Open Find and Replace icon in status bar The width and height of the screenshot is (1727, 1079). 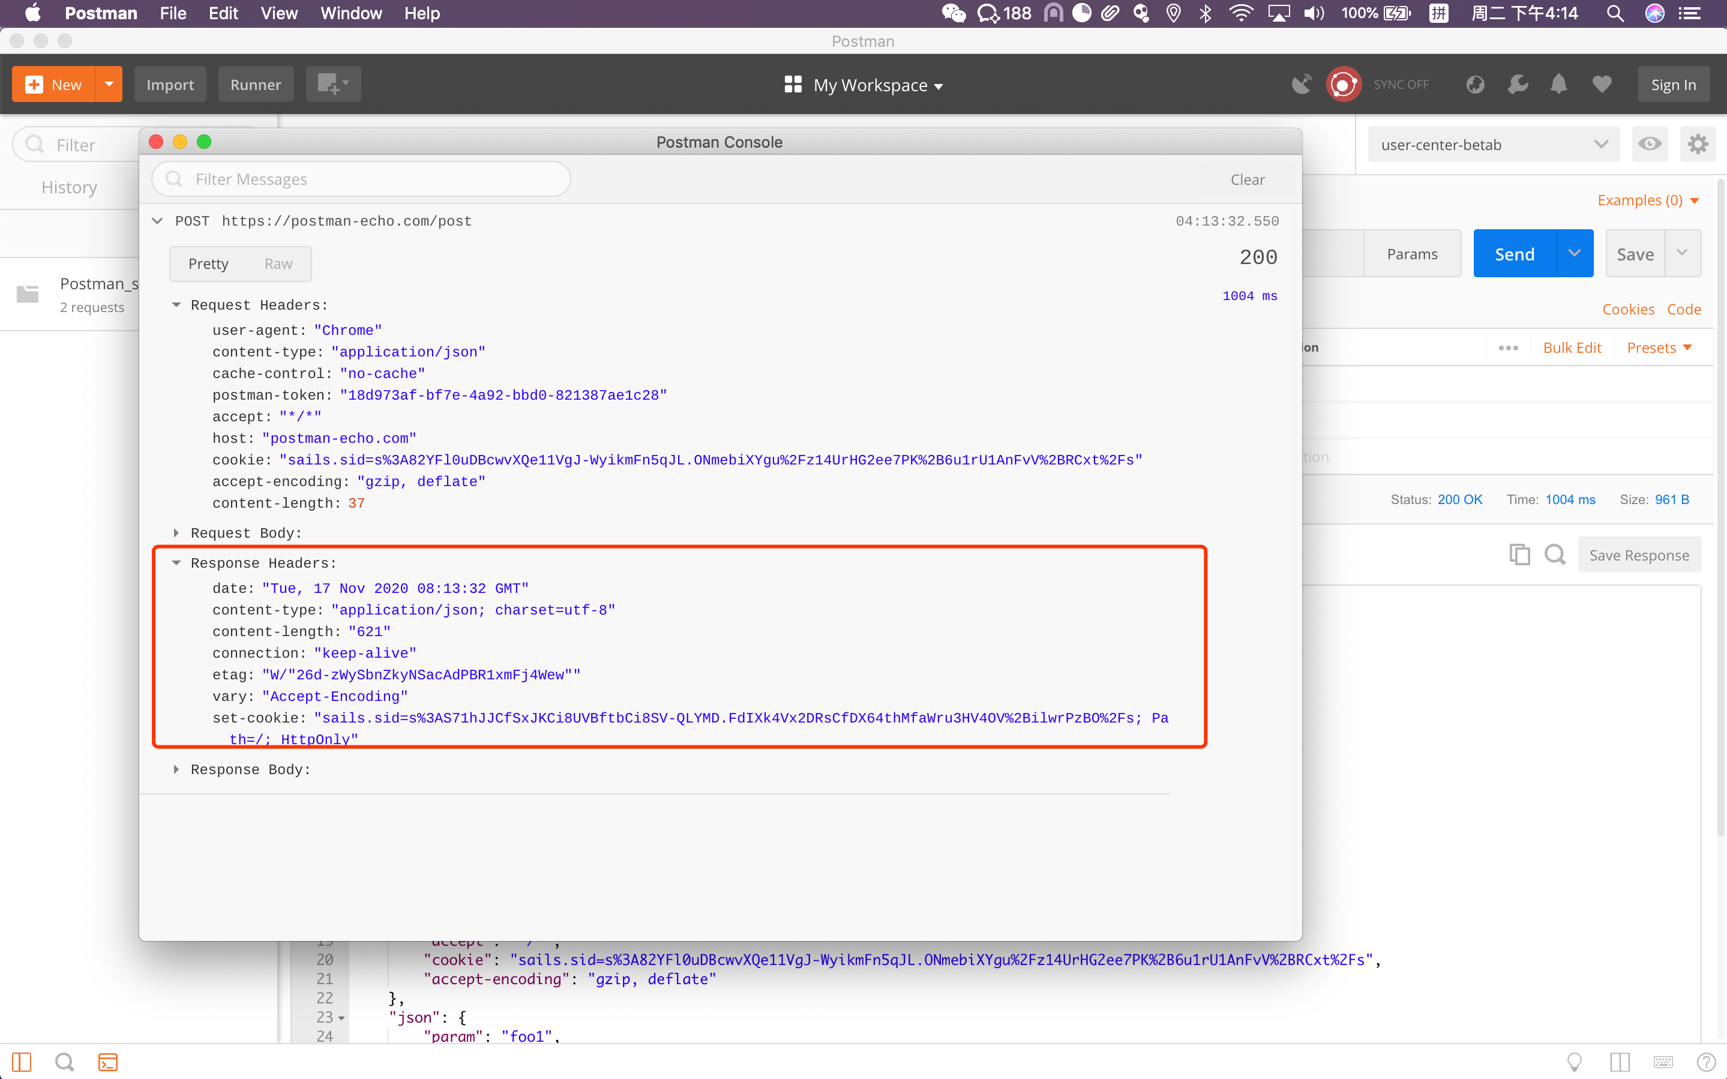click(65, 1063)
